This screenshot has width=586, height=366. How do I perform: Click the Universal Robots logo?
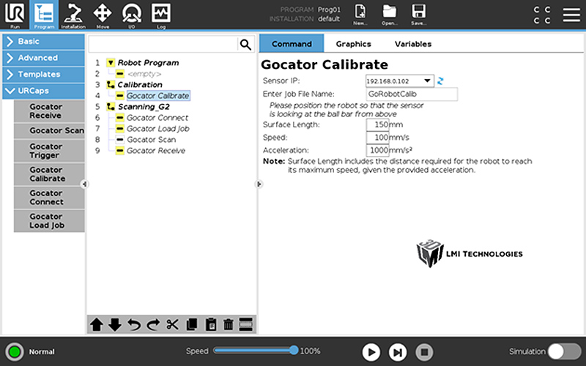(x=15, y=12)
